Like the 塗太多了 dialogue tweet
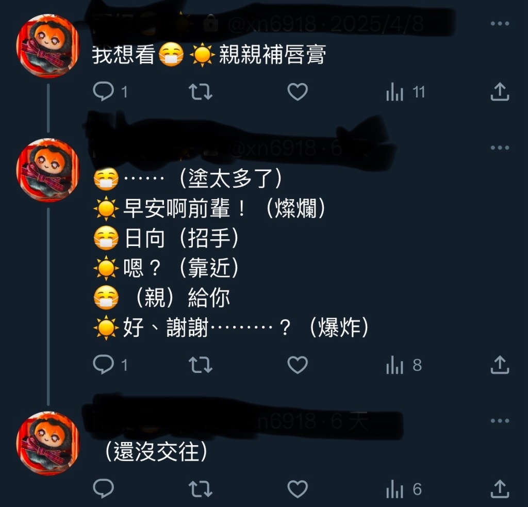The image size is (528, 507). pyautogui.click(x=298, y=365)
